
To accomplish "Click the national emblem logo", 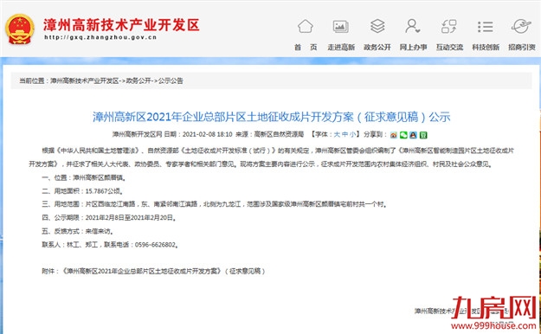I will pos(20,29).
